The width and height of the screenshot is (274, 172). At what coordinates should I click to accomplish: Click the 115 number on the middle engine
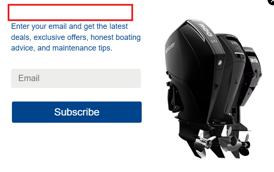(234, 43)
